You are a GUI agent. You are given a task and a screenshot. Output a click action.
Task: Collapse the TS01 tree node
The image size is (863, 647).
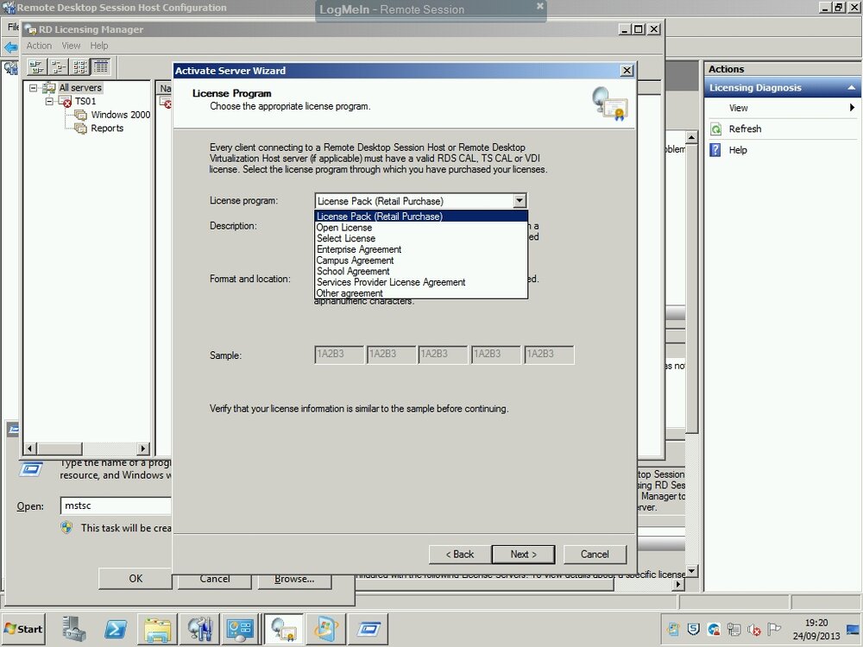coord(49,101)
